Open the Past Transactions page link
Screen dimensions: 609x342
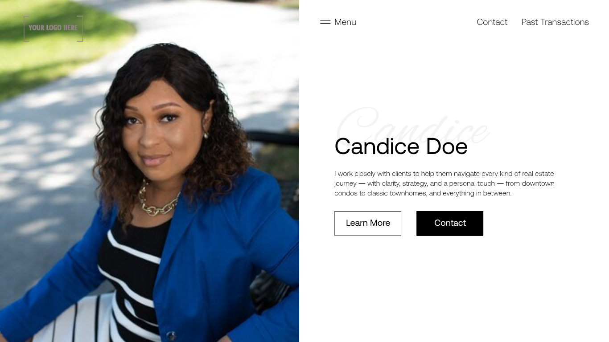coord(555,22)
